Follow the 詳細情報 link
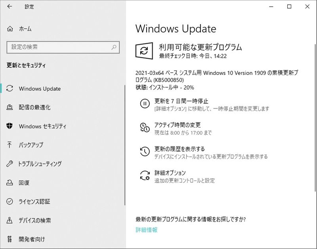The width and height of the screenshot is (317, 249). 146,230
